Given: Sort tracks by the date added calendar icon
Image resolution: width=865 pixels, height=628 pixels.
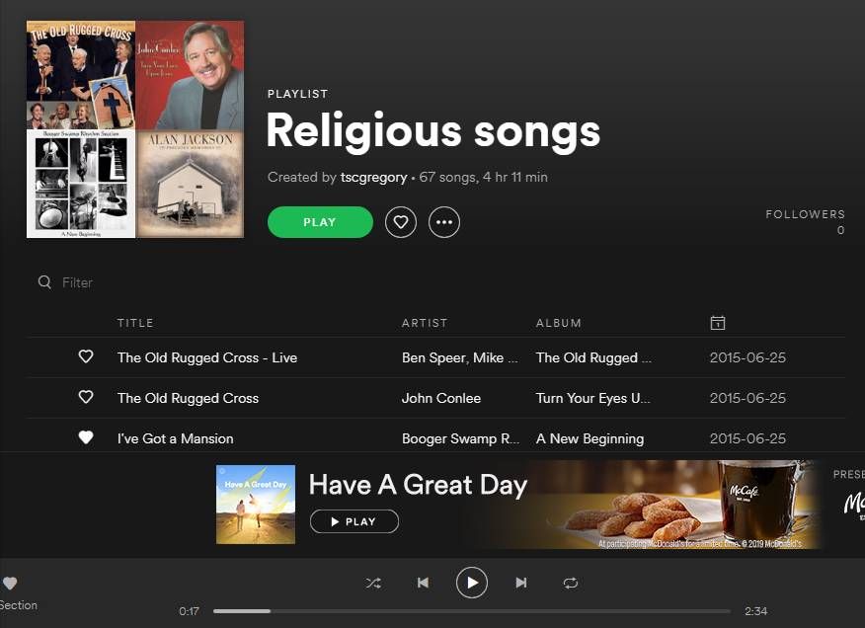Looking at the screenshot, I should pos(717,322).
